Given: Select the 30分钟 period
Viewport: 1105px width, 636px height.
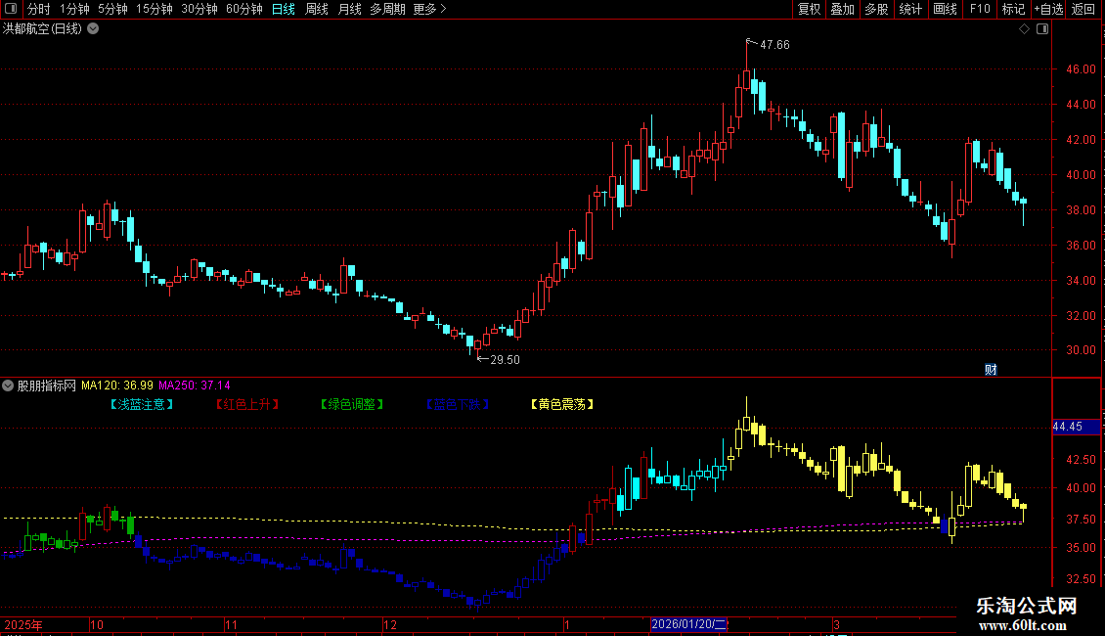Looking at the screenshot, I should 199,9.
